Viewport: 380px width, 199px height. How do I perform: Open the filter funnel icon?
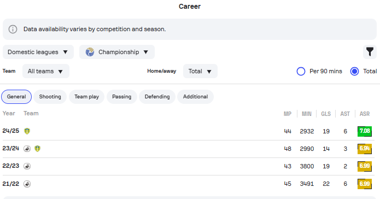pyautogui.click(x=370, y=51)
